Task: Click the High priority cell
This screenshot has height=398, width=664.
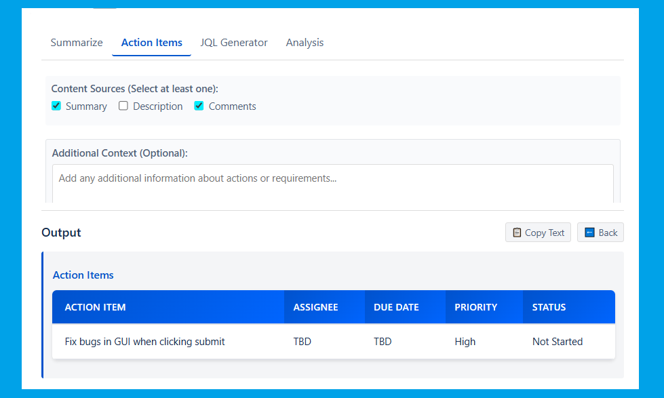Action: click(465, 342)
